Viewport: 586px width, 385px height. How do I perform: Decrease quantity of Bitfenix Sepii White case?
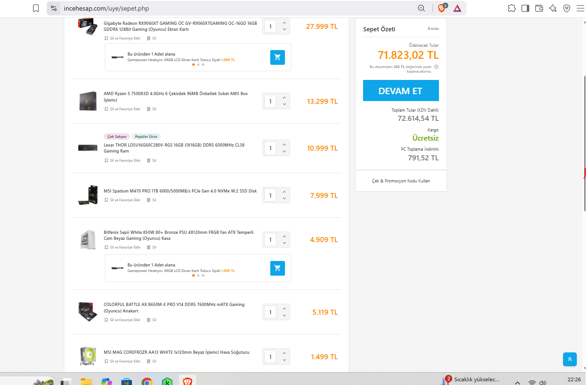click(x=284, y=243)
